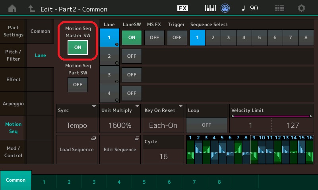The image size is (318, 190).
Task: Open the settings gear icon
Action: click(302, 8)
